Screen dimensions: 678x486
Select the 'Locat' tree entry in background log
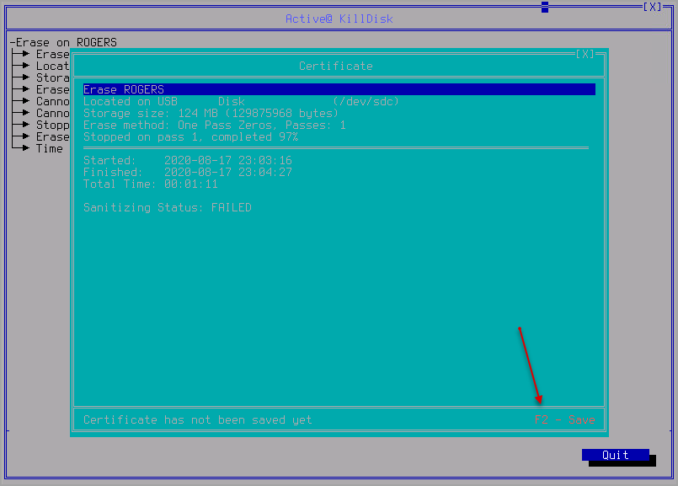click(x=52, y=67)
